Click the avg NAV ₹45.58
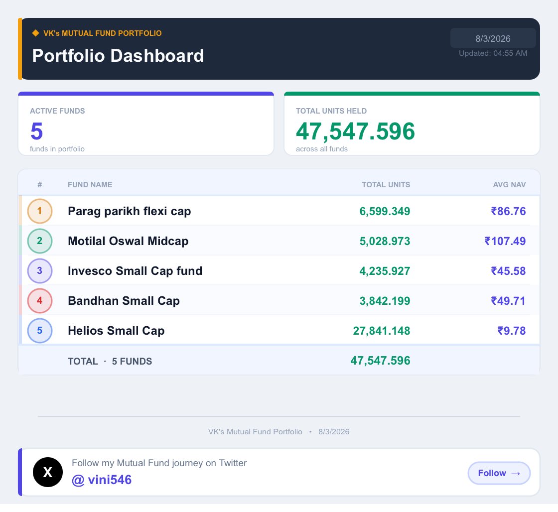The height and width of the screenshot is (512, 558). (508, 271)
